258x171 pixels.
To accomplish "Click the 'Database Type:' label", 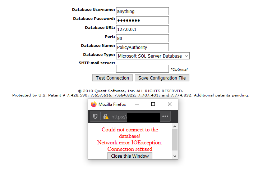I will [x=99, y=55].
